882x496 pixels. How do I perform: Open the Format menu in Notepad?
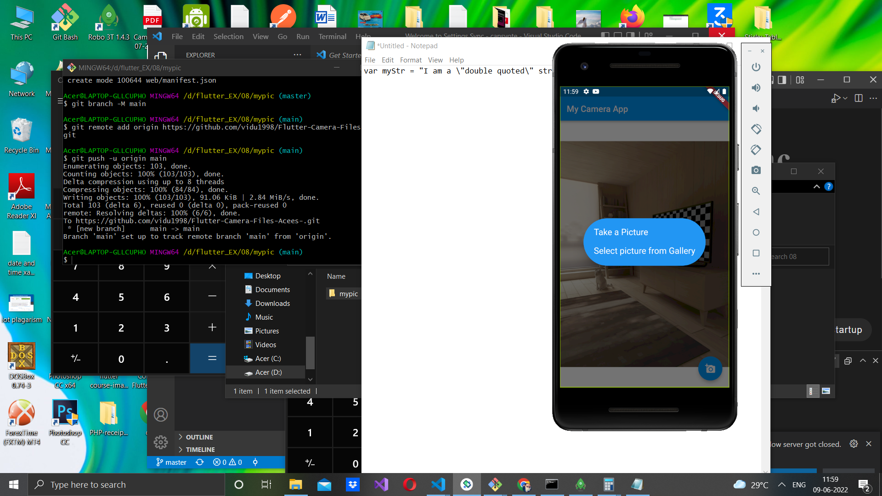pos(411,60)
